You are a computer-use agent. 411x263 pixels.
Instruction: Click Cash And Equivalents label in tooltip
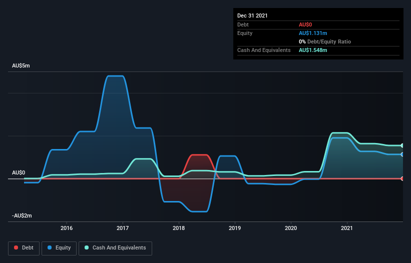(264, 50)
